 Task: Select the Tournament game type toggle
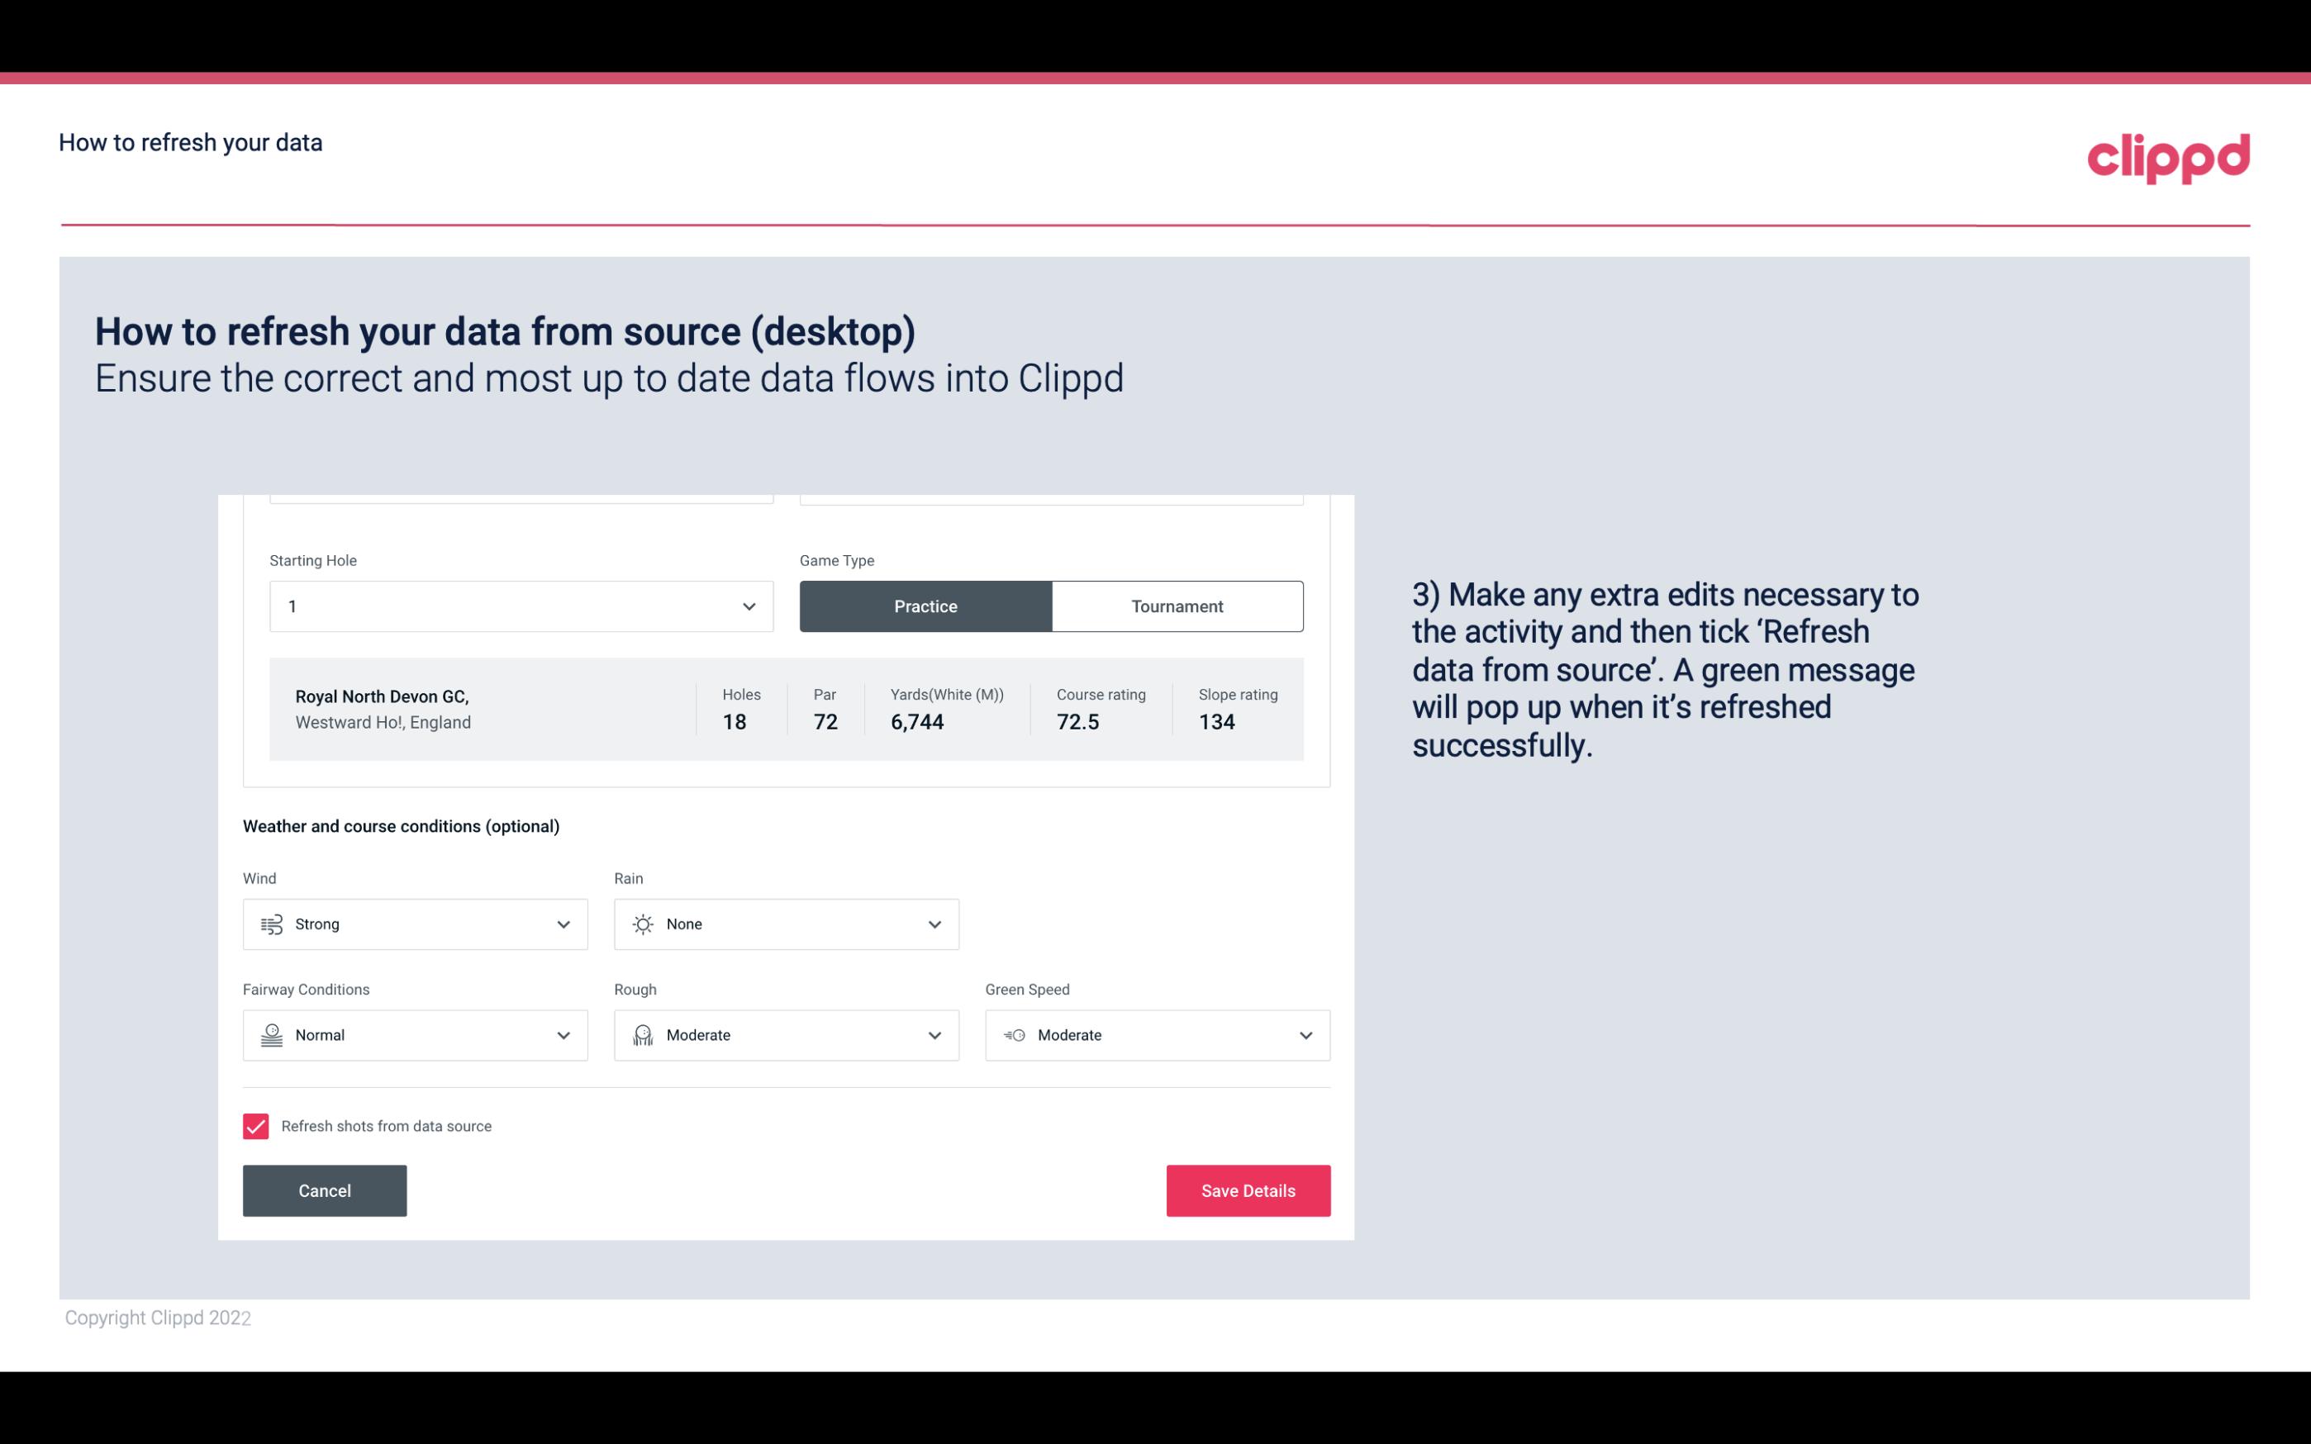coord(1177,606)
